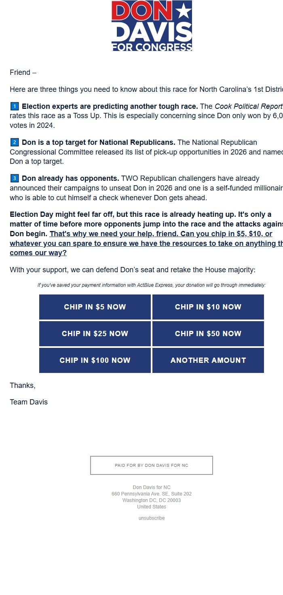Click the "Paid for by Don Davis for NC" box
The image size is (283, 595).
click(152, 466)
